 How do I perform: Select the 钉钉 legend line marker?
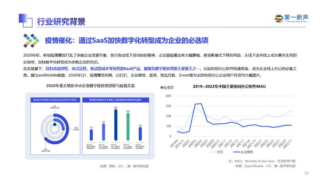213,152
